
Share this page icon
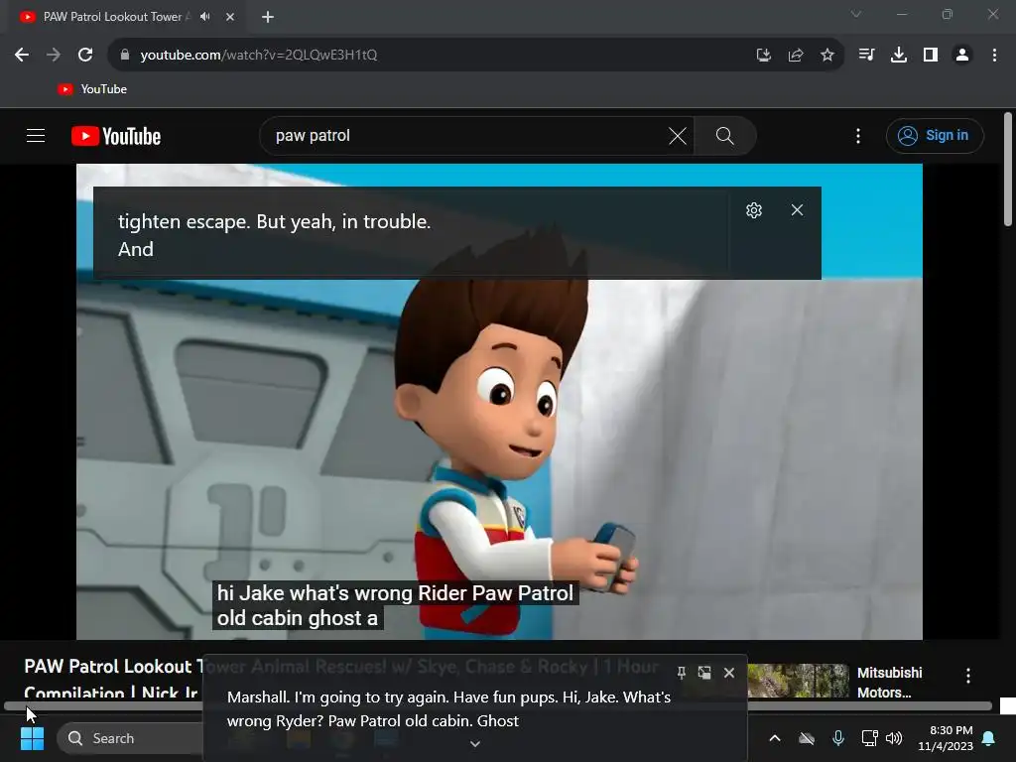pyautogui.click(x=796, y=56)
